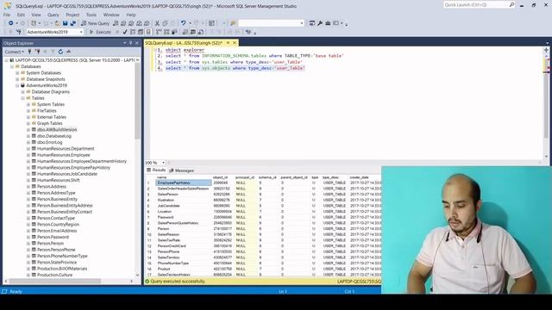Expand the HumanResources.Employee table node
552x310 pixels.
click(28, 155)
